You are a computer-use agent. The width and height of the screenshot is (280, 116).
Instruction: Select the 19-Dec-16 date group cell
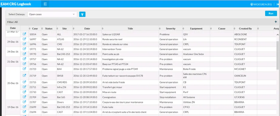13,107
